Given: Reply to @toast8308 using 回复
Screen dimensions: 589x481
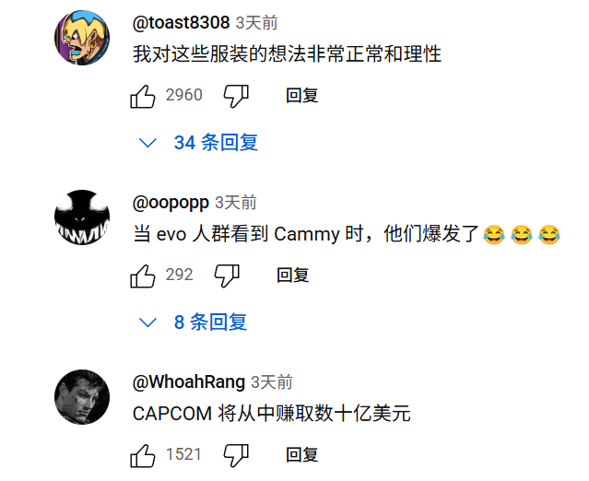Looking at the screenshot, I should [302, 96].
